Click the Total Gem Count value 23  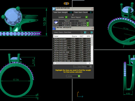91,12
